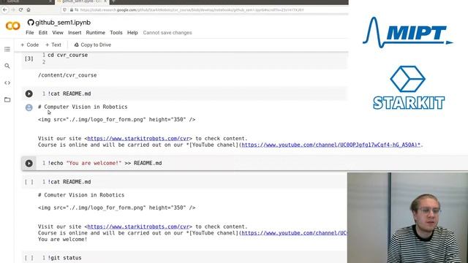Click the browser forward arrow
The height and width of the screenshot is (263, 468).
click(x=13, y=9)
